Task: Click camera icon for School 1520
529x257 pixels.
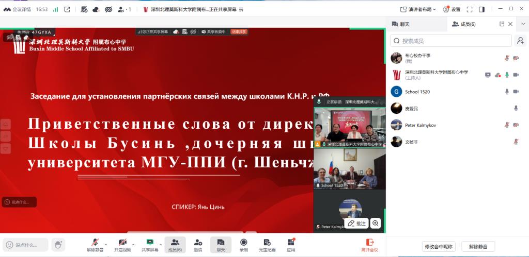Action: (x=516, y=92)
